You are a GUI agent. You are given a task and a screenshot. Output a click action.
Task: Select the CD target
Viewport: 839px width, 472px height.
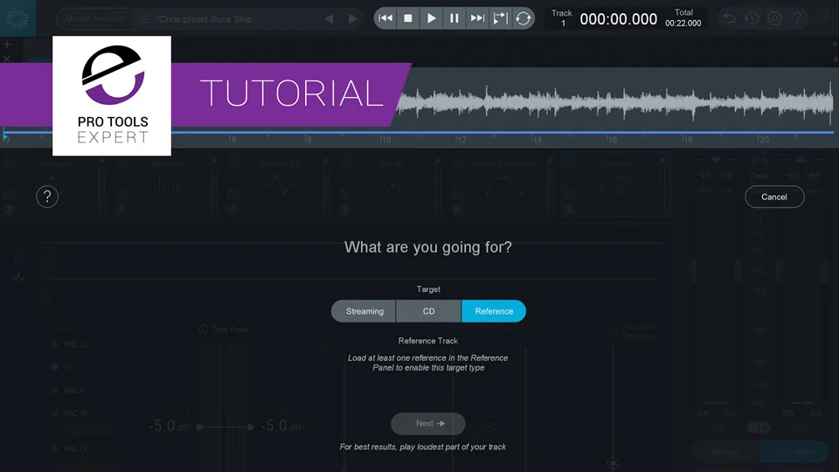coord(428,311)
